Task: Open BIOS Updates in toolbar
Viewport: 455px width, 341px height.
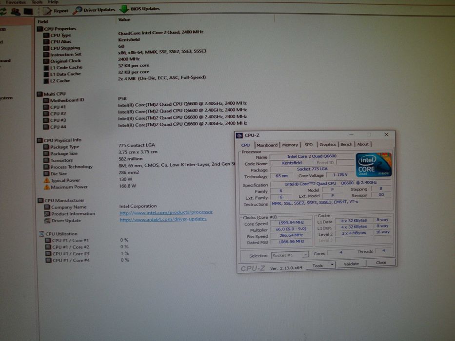Action: click(x=139, y=9)
